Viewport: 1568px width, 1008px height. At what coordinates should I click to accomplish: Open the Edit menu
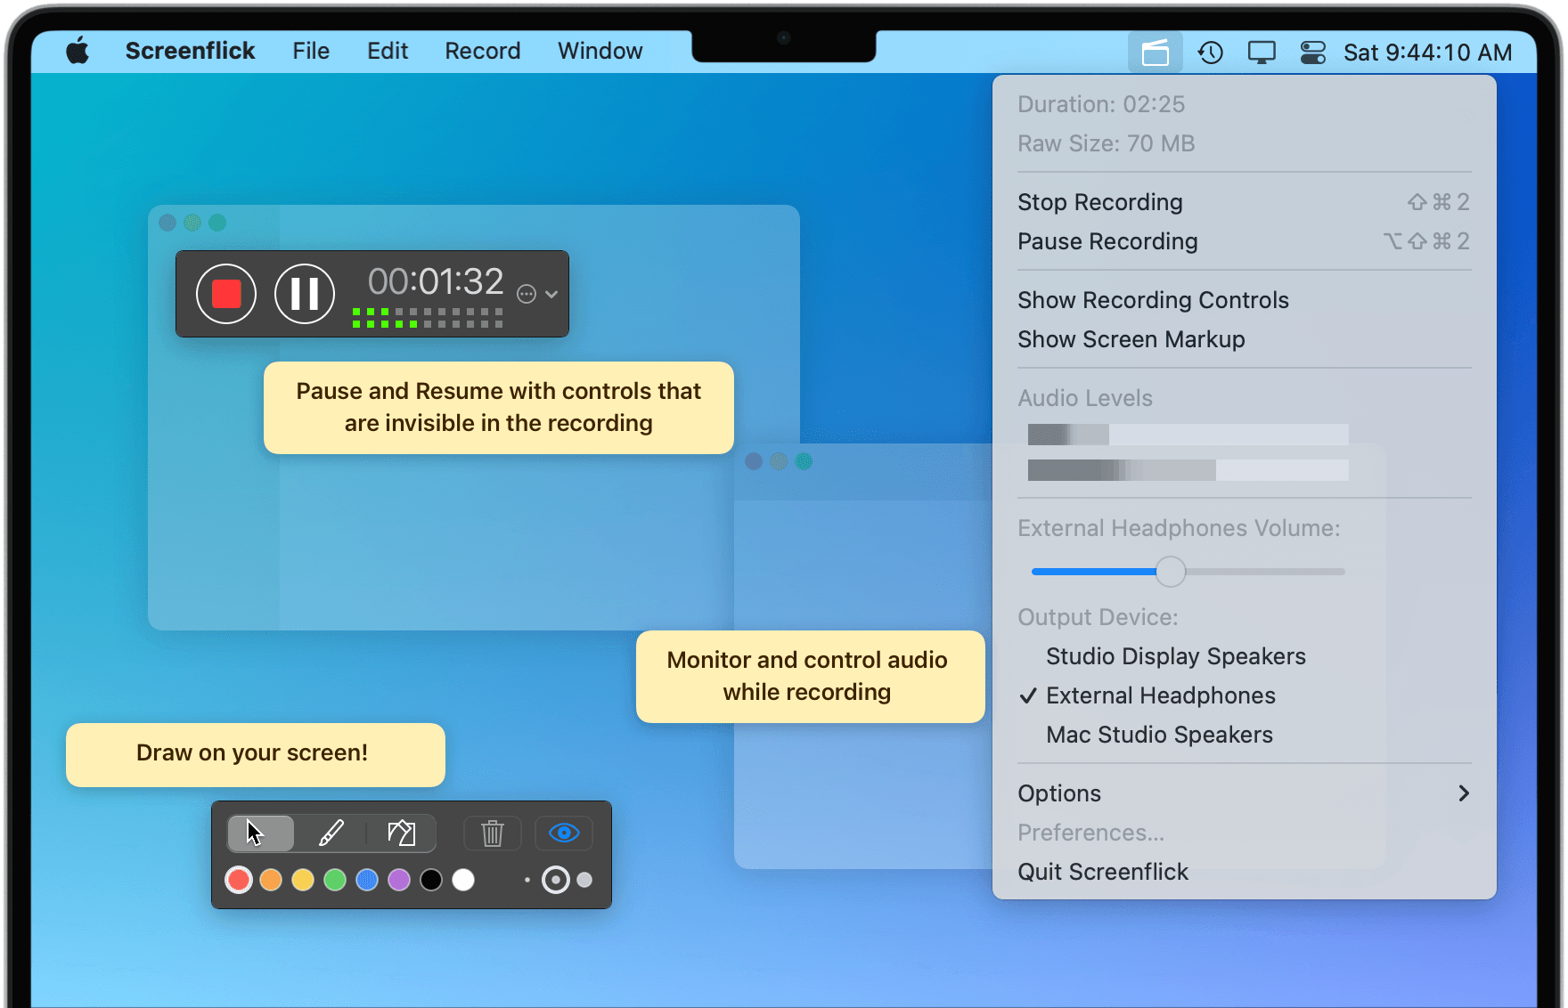tap(388, 51)
